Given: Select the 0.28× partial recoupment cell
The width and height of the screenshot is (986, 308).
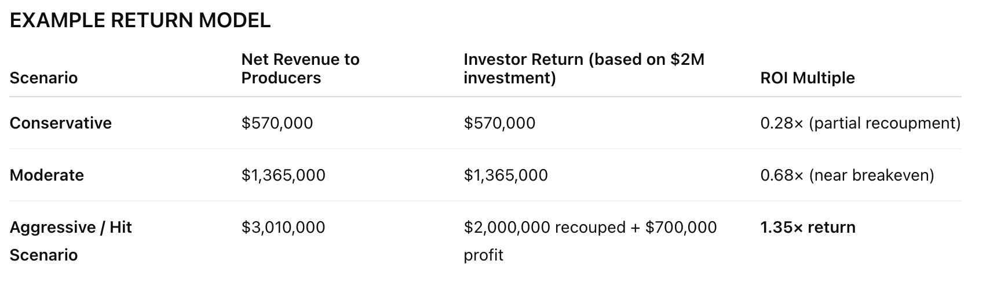Looking at the screenshot, I should (860, 123).
